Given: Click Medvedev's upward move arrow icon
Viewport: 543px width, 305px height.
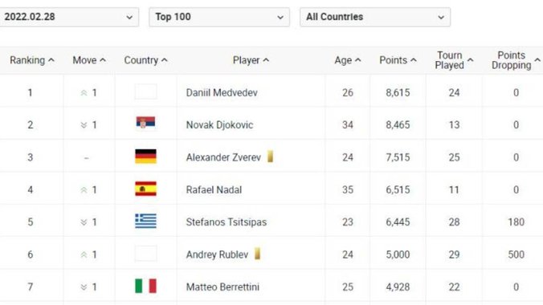Looking at the screenshot, I should (84, 93).
